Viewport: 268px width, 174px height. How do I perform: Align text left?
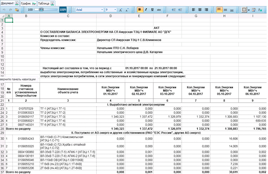point(194,10)
